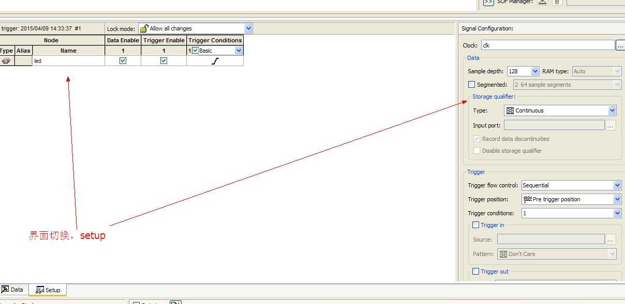625x304 pixels.
Task: Check the Trigger in option
Action: point(476,225)
